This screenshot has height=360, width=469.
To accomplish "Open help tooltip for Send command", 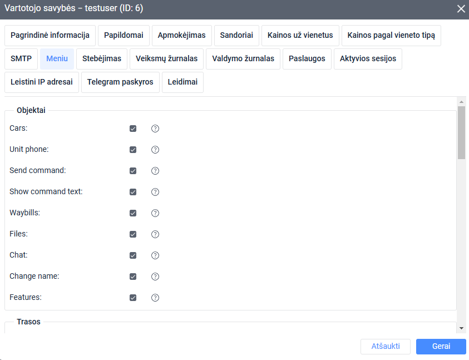I will pyautogui.click(x=155, y=171).
